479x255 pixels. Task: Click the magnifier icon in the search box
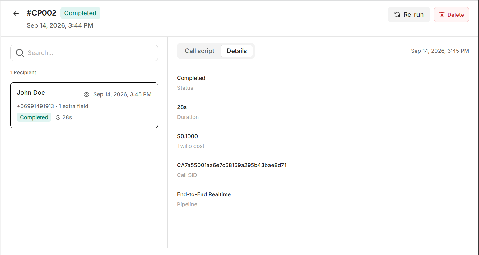[x=20, y=53]
